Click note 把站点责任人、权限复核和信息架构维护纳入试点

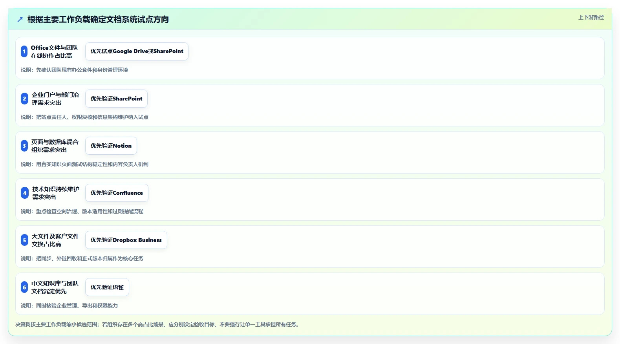(92, 117)
